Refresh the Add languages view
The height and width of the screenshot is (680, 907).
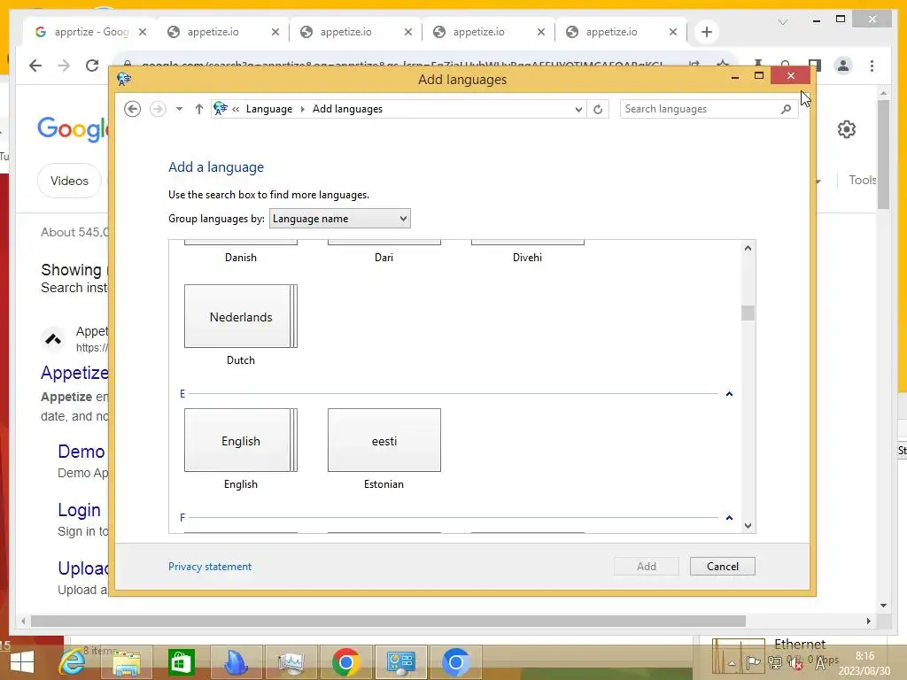[598, 109]
